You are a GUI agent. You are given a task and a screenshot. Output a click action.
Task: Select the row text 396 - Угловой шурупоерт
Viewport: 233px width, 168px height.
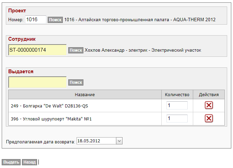click(x=51, y=119)
